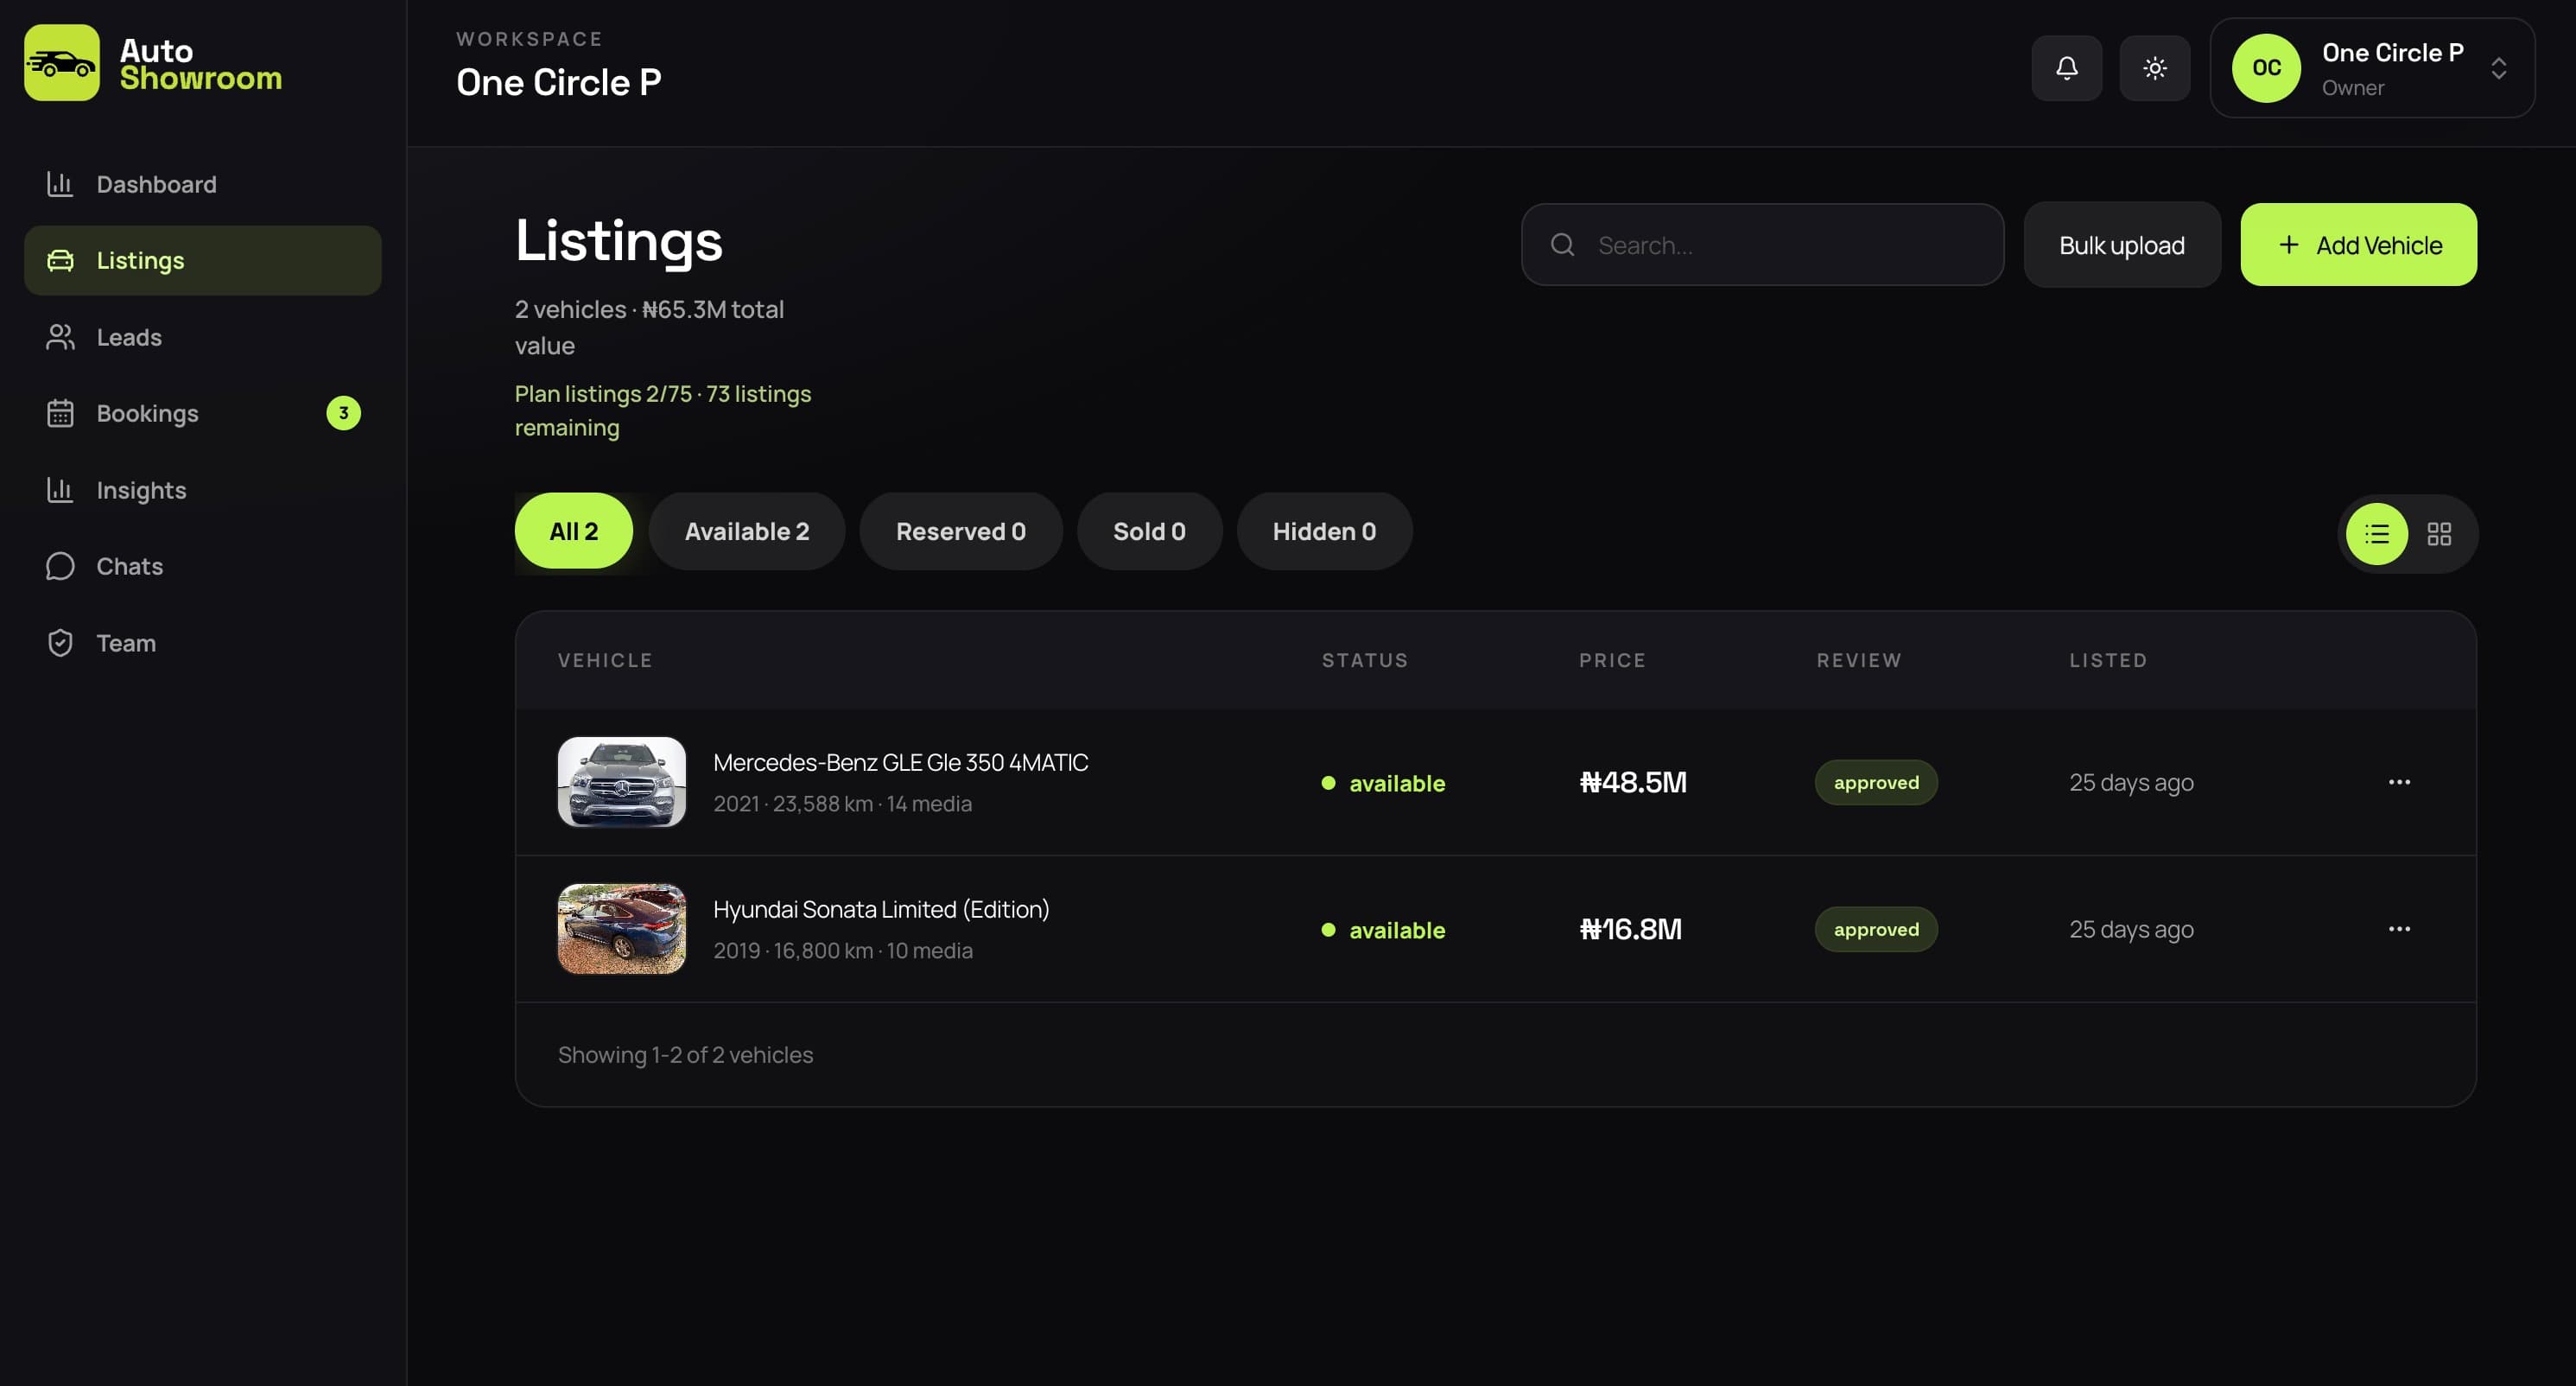Click the Bookings calendar icon
Screen dimensions: 2576x1386
tap(60, 413)
